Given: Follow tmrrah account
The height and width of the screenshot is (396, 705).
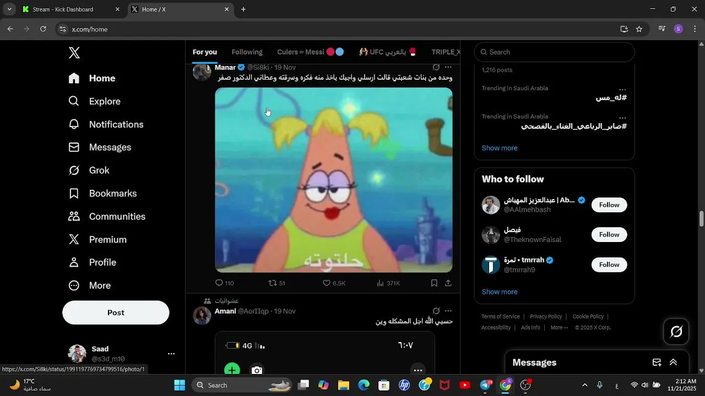Looking at the screenshot, I should point(609,265).
